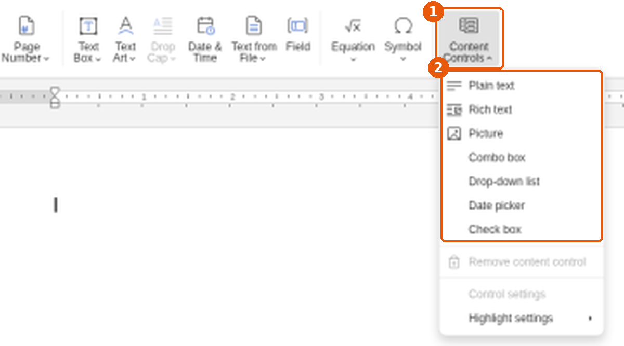Screen dimensions: 624x346
Task: Click the Symbol icon
Action: click(x=403, y=25)
